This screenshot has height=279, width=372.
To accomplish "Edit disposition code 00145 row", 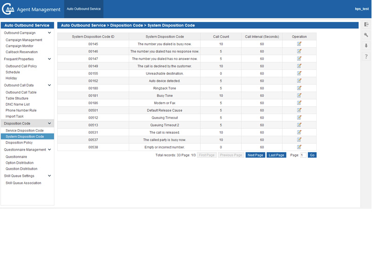I will [x=299, y=44].
